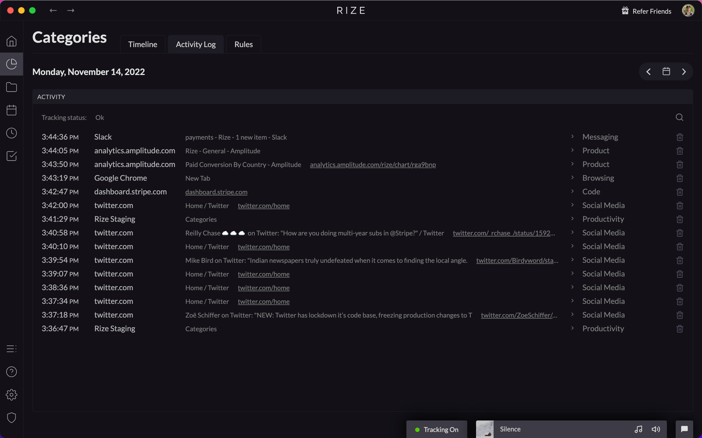Image resolution: width=702 pixels, height=438 pixels.
Task: Open the list menu sidebar icon
Action: point(12,348)
